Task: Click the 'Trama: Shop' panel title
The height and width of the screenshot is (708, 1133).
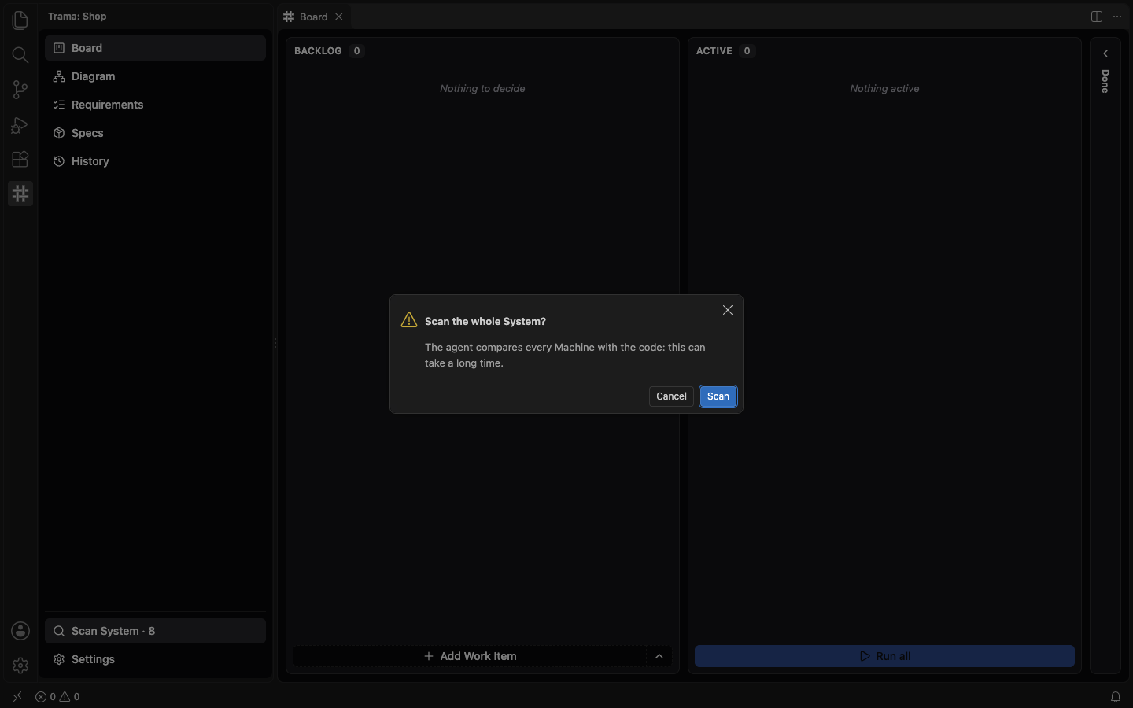Action: tap(77, 17)
